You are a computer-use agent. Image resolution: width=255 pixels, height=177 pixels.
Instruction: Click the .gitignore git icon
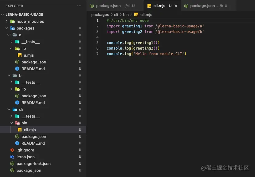12,150
